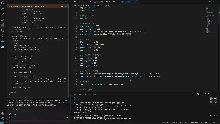Viewport: 220px width, 124px height.
Task: Open the Explorer view in the activity bar
Action: [3, 3]
